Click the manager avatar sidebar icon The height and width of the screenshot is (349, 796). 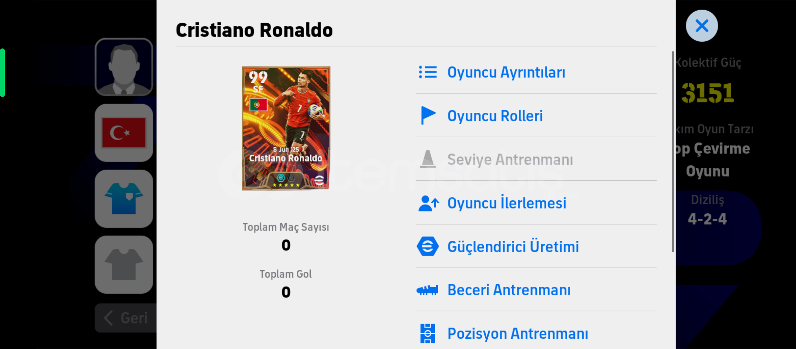(124, 67)
